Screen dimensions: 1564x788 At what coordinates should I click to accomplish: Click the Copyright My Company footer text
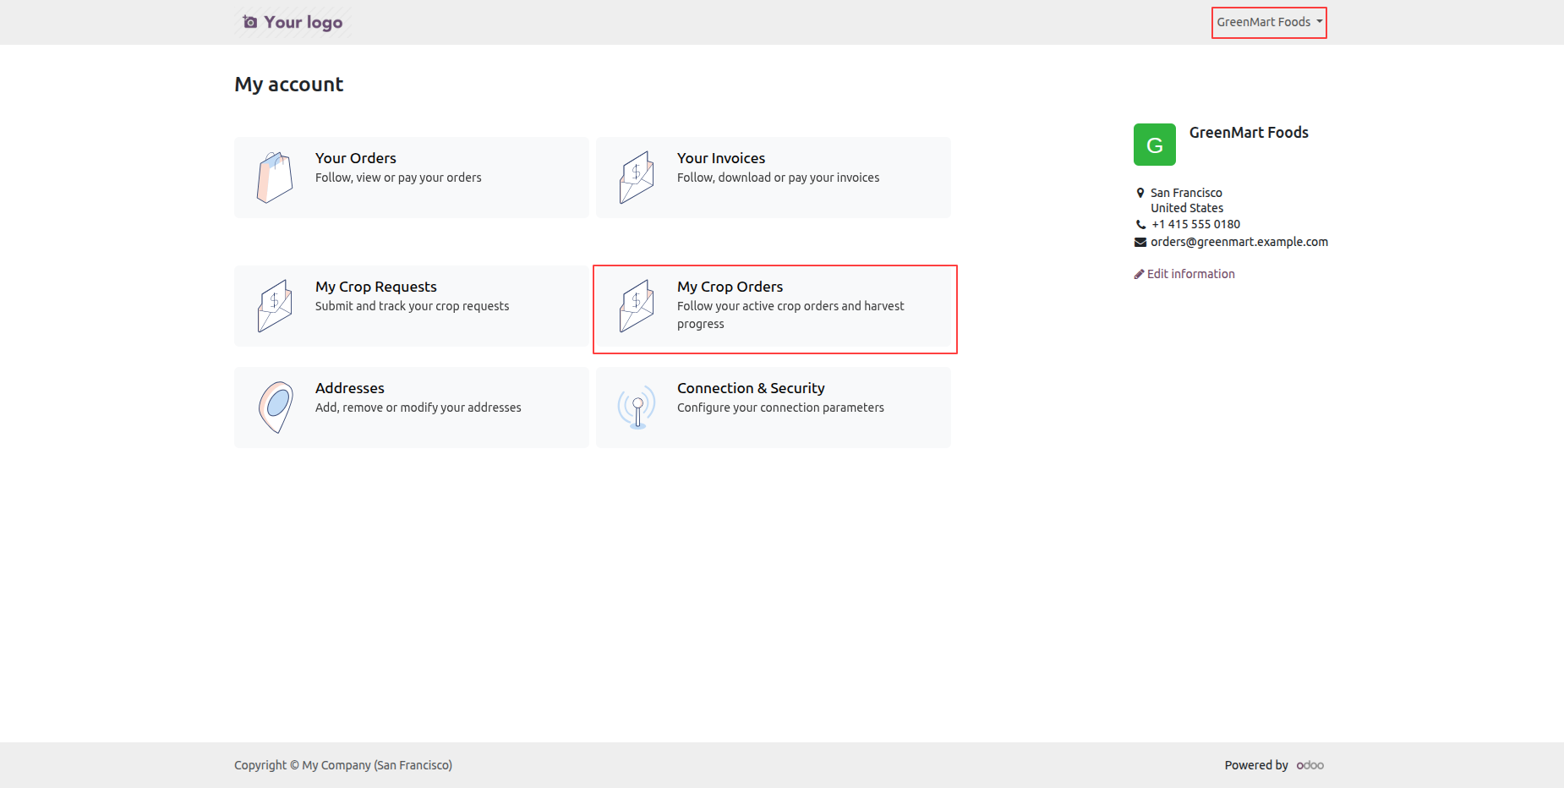(x=343, y=765)
